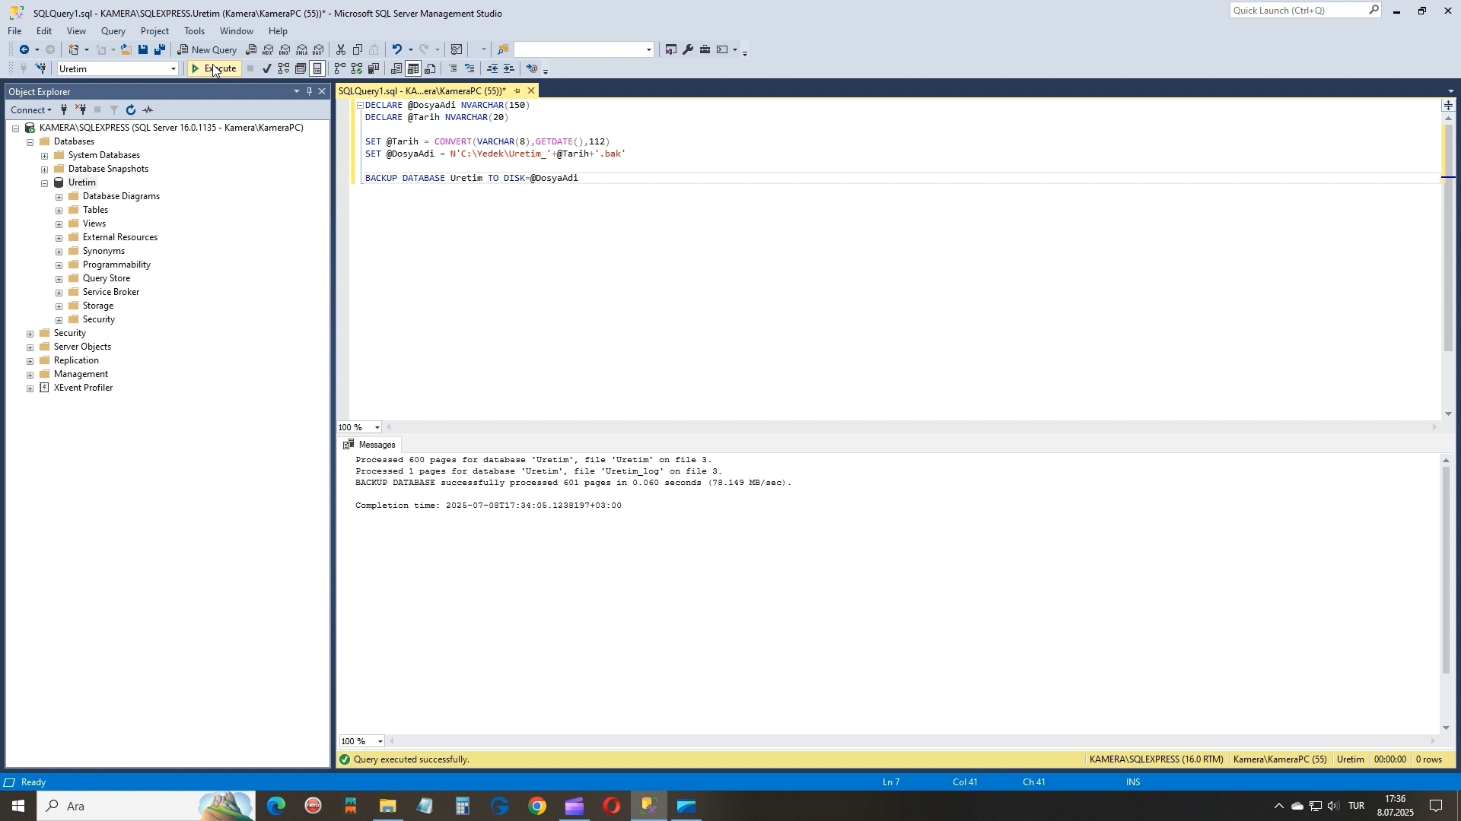The height and width of the screenshot is (821, 1461).
Task: Open Windows Start menu
Action: [x=18, y=806]
